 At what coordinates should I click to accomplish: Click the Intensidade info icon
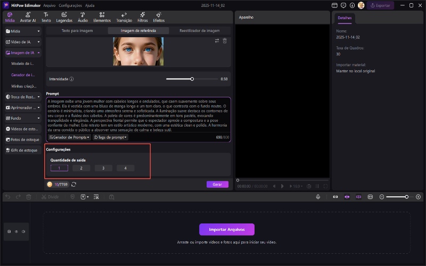[71, 79]
